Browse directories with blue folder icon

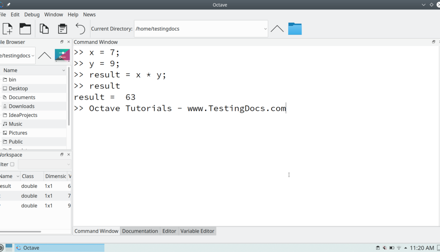point(295,28)
